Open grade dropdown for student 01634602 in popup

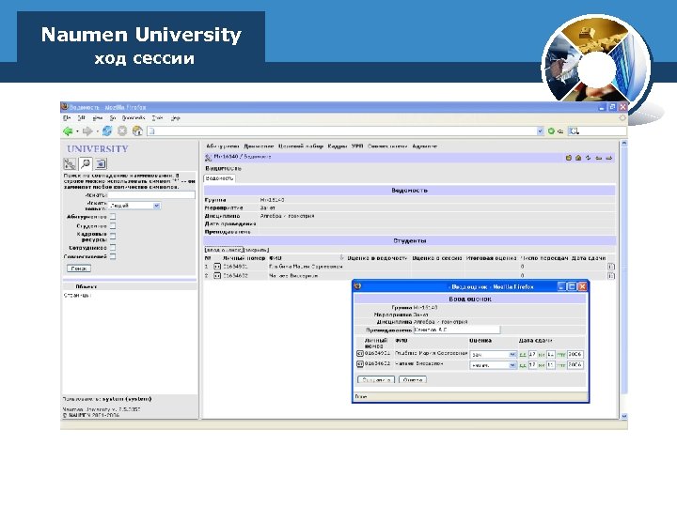tap(493, 365)
